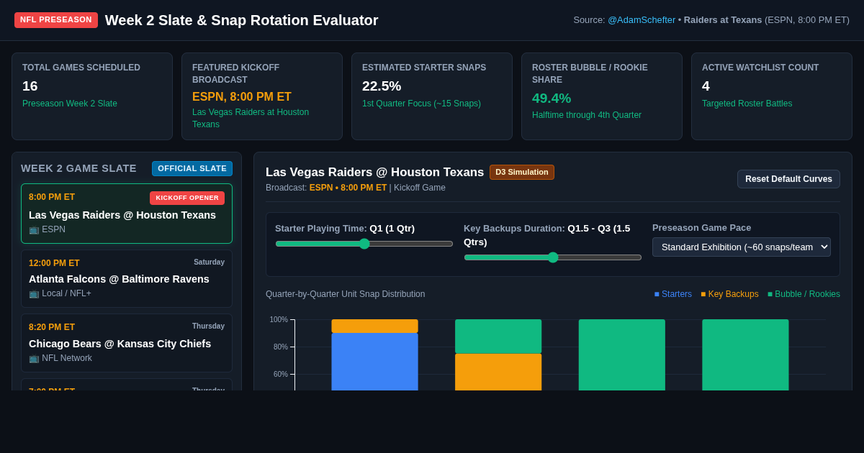Click the 8:20 PM ET time label
864x453 pixels.
coord(52,327)
